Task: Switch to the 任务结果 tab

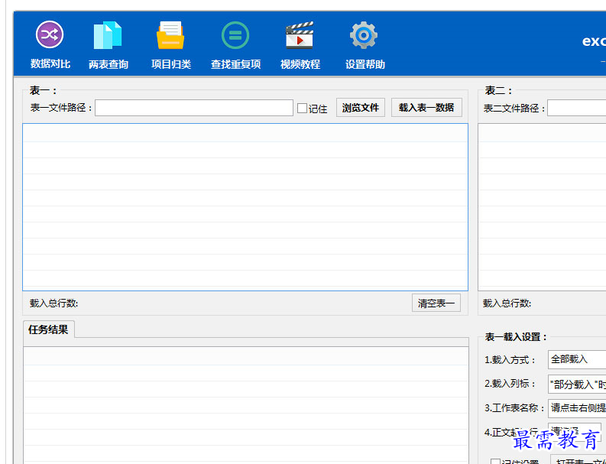Action: (48, 330)
